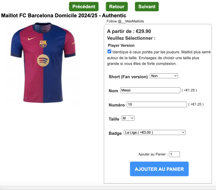This screenshot has height=190, width=216.
Task: Click the Follow @__MaxMaillots link
Action: point(125,21)
